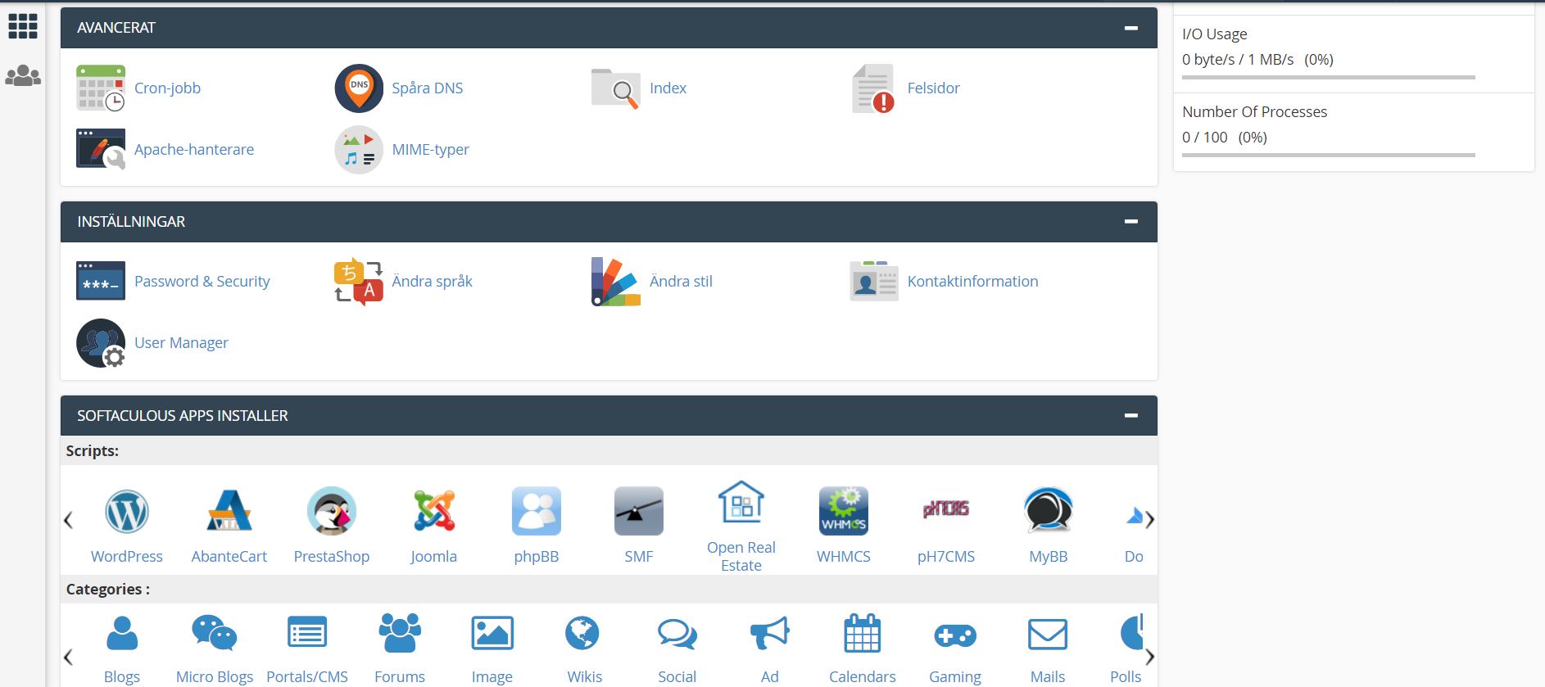This screenshot has height=687, width=1545.
Task: Open the Blogs category icon
Action: (122, 634)
